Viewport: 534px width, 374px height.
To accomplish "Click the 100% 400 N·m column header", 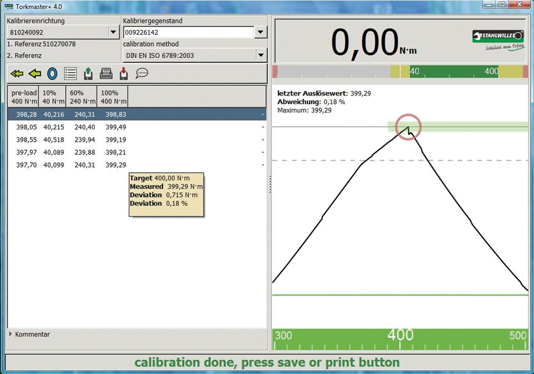I will (x=112, y=97).
